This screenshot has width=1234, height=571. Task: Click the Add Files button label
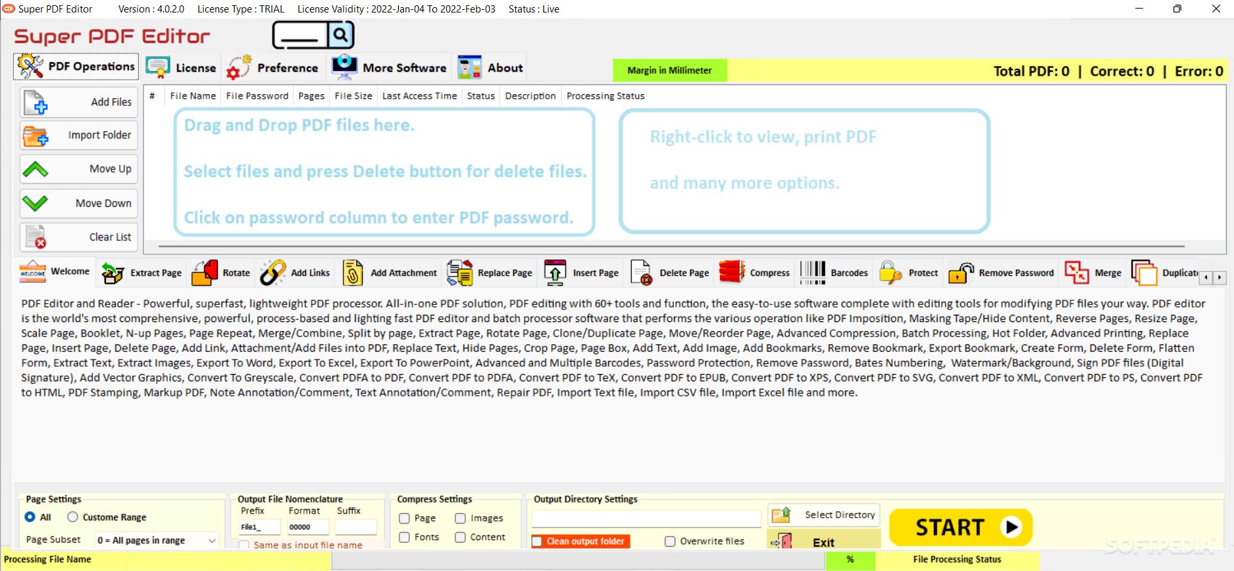tap(111, 102)
